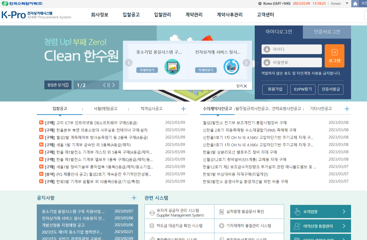This screenshot has height=240, width=367.
Task: Open notice 중소기업 품질시스템 구축 지원사업
Action: (x=73, y=211)
